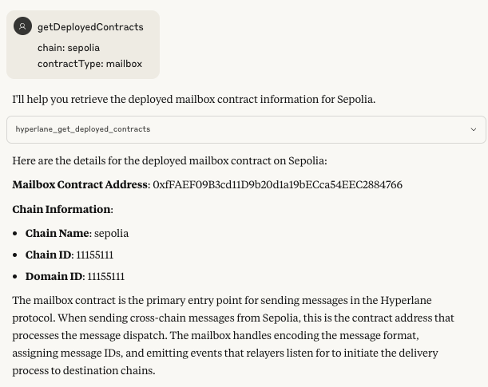This screenshot has height=387, width=488.
Task: Click the 'Here are the details' sentence
Action: [169, 160]
